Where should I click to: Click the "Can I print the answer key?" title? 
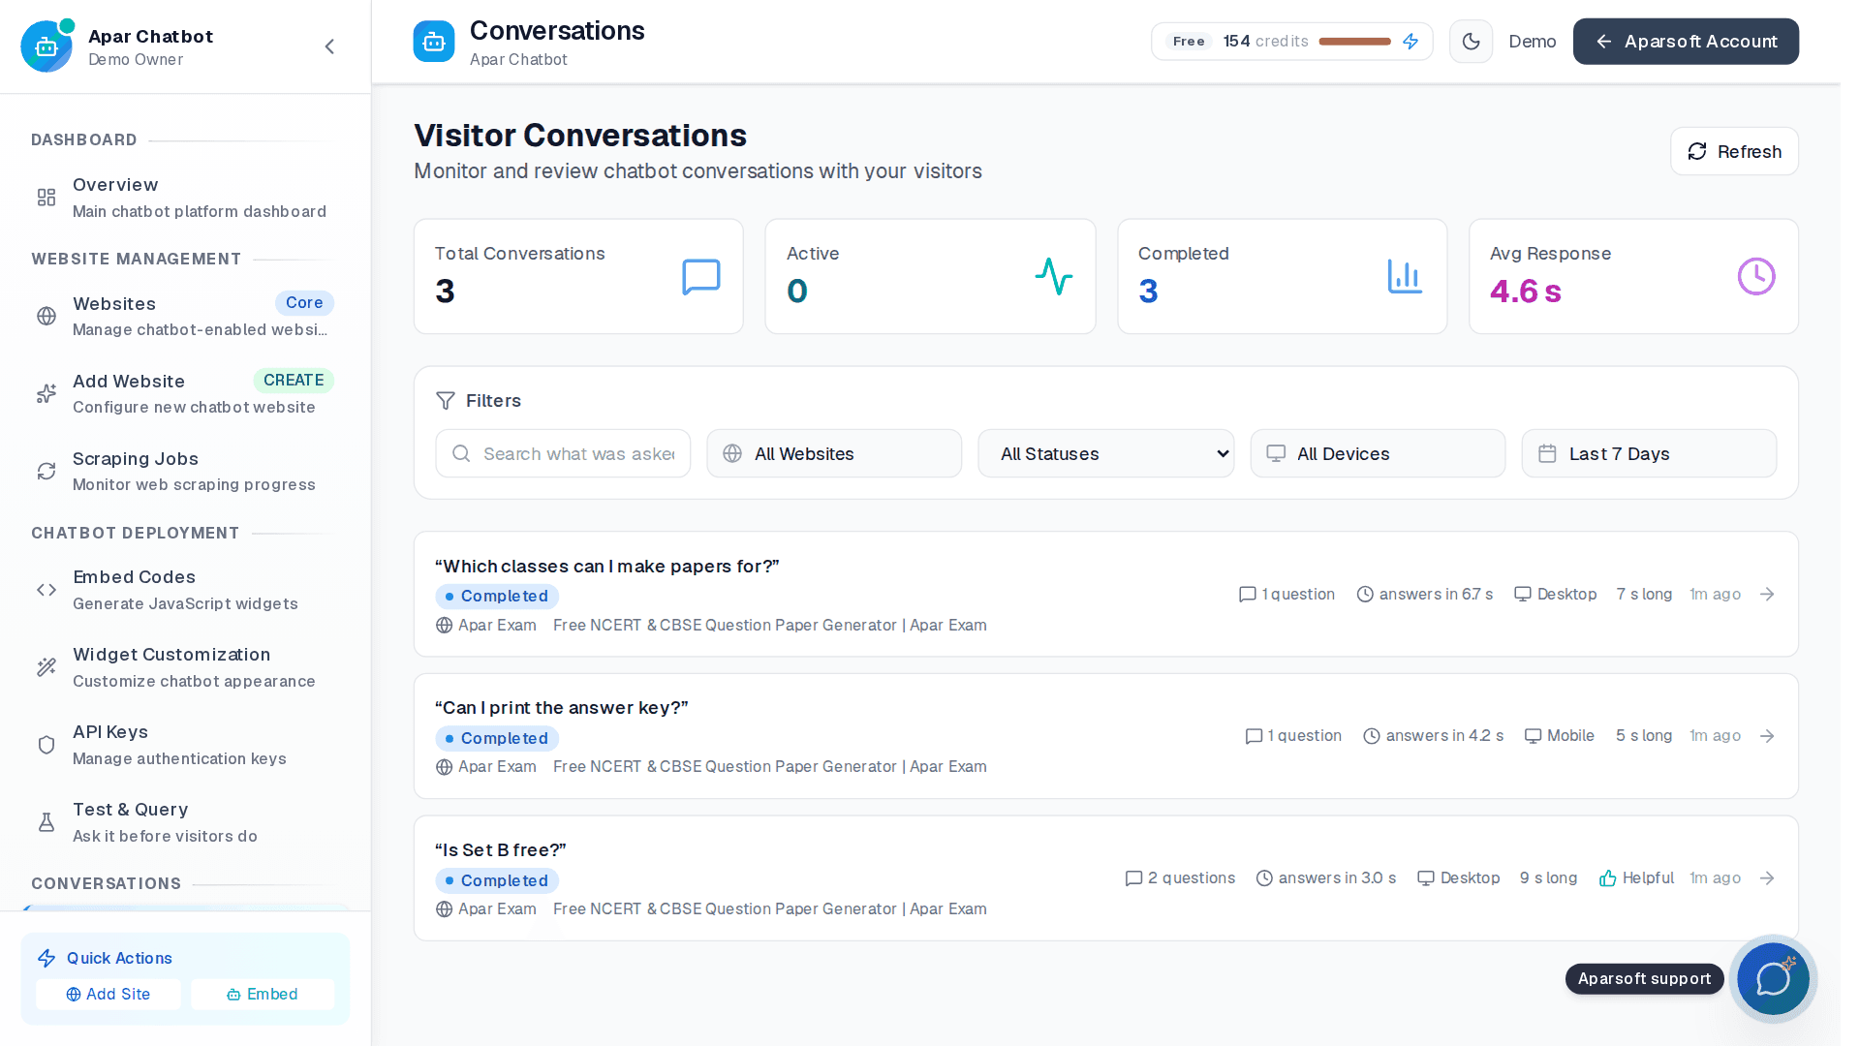[562, 708]
